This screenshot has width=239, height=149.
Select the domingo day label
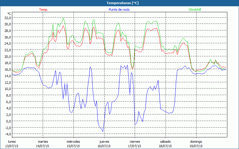tap(196, 142)
